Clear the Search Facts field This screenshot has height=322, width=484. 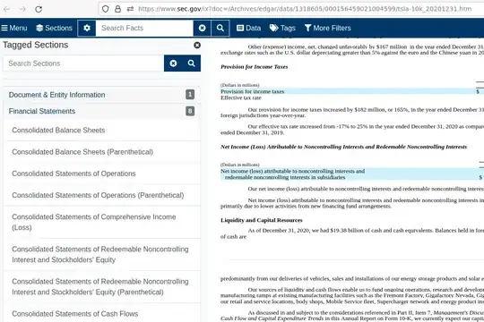tap(203, 28)
